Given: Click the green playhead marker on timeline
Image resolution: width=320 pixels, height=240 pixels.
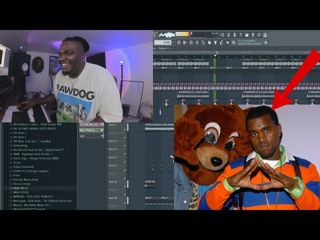Looking at the screenshot, I should (x=215, y=56).
